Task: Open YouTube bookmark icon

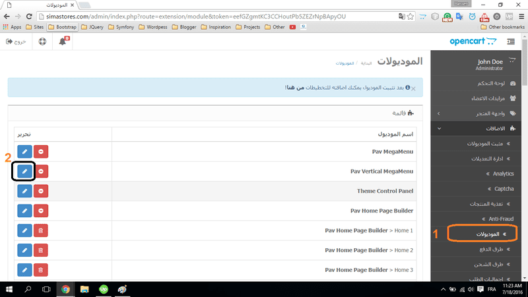Action: (292, 27)
